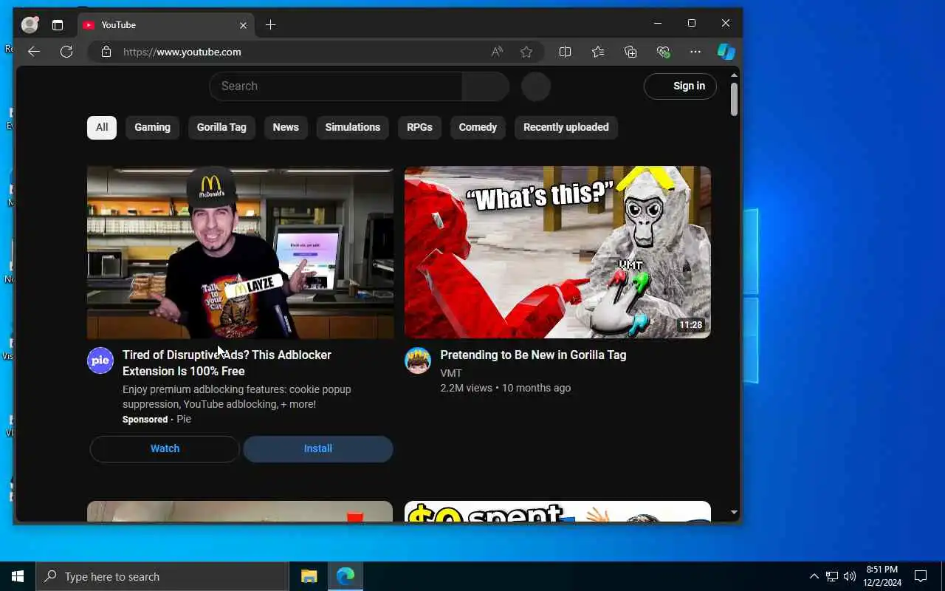This screenshot has height=591, width=945.
Task: Open "Pretending to Be New in Gorilla Tag" title
Action: 533,355
